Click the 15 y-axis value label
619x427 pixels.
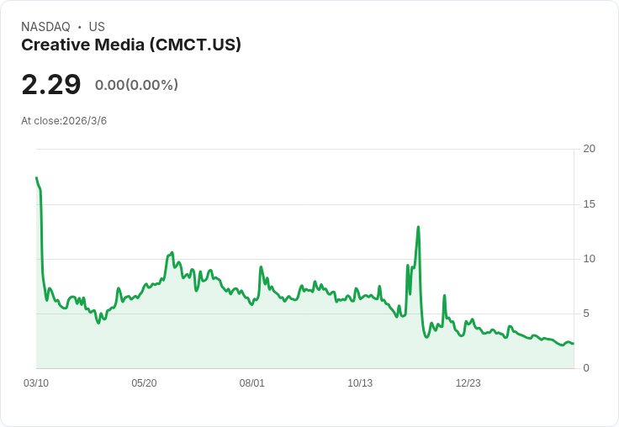click(589, 204)
